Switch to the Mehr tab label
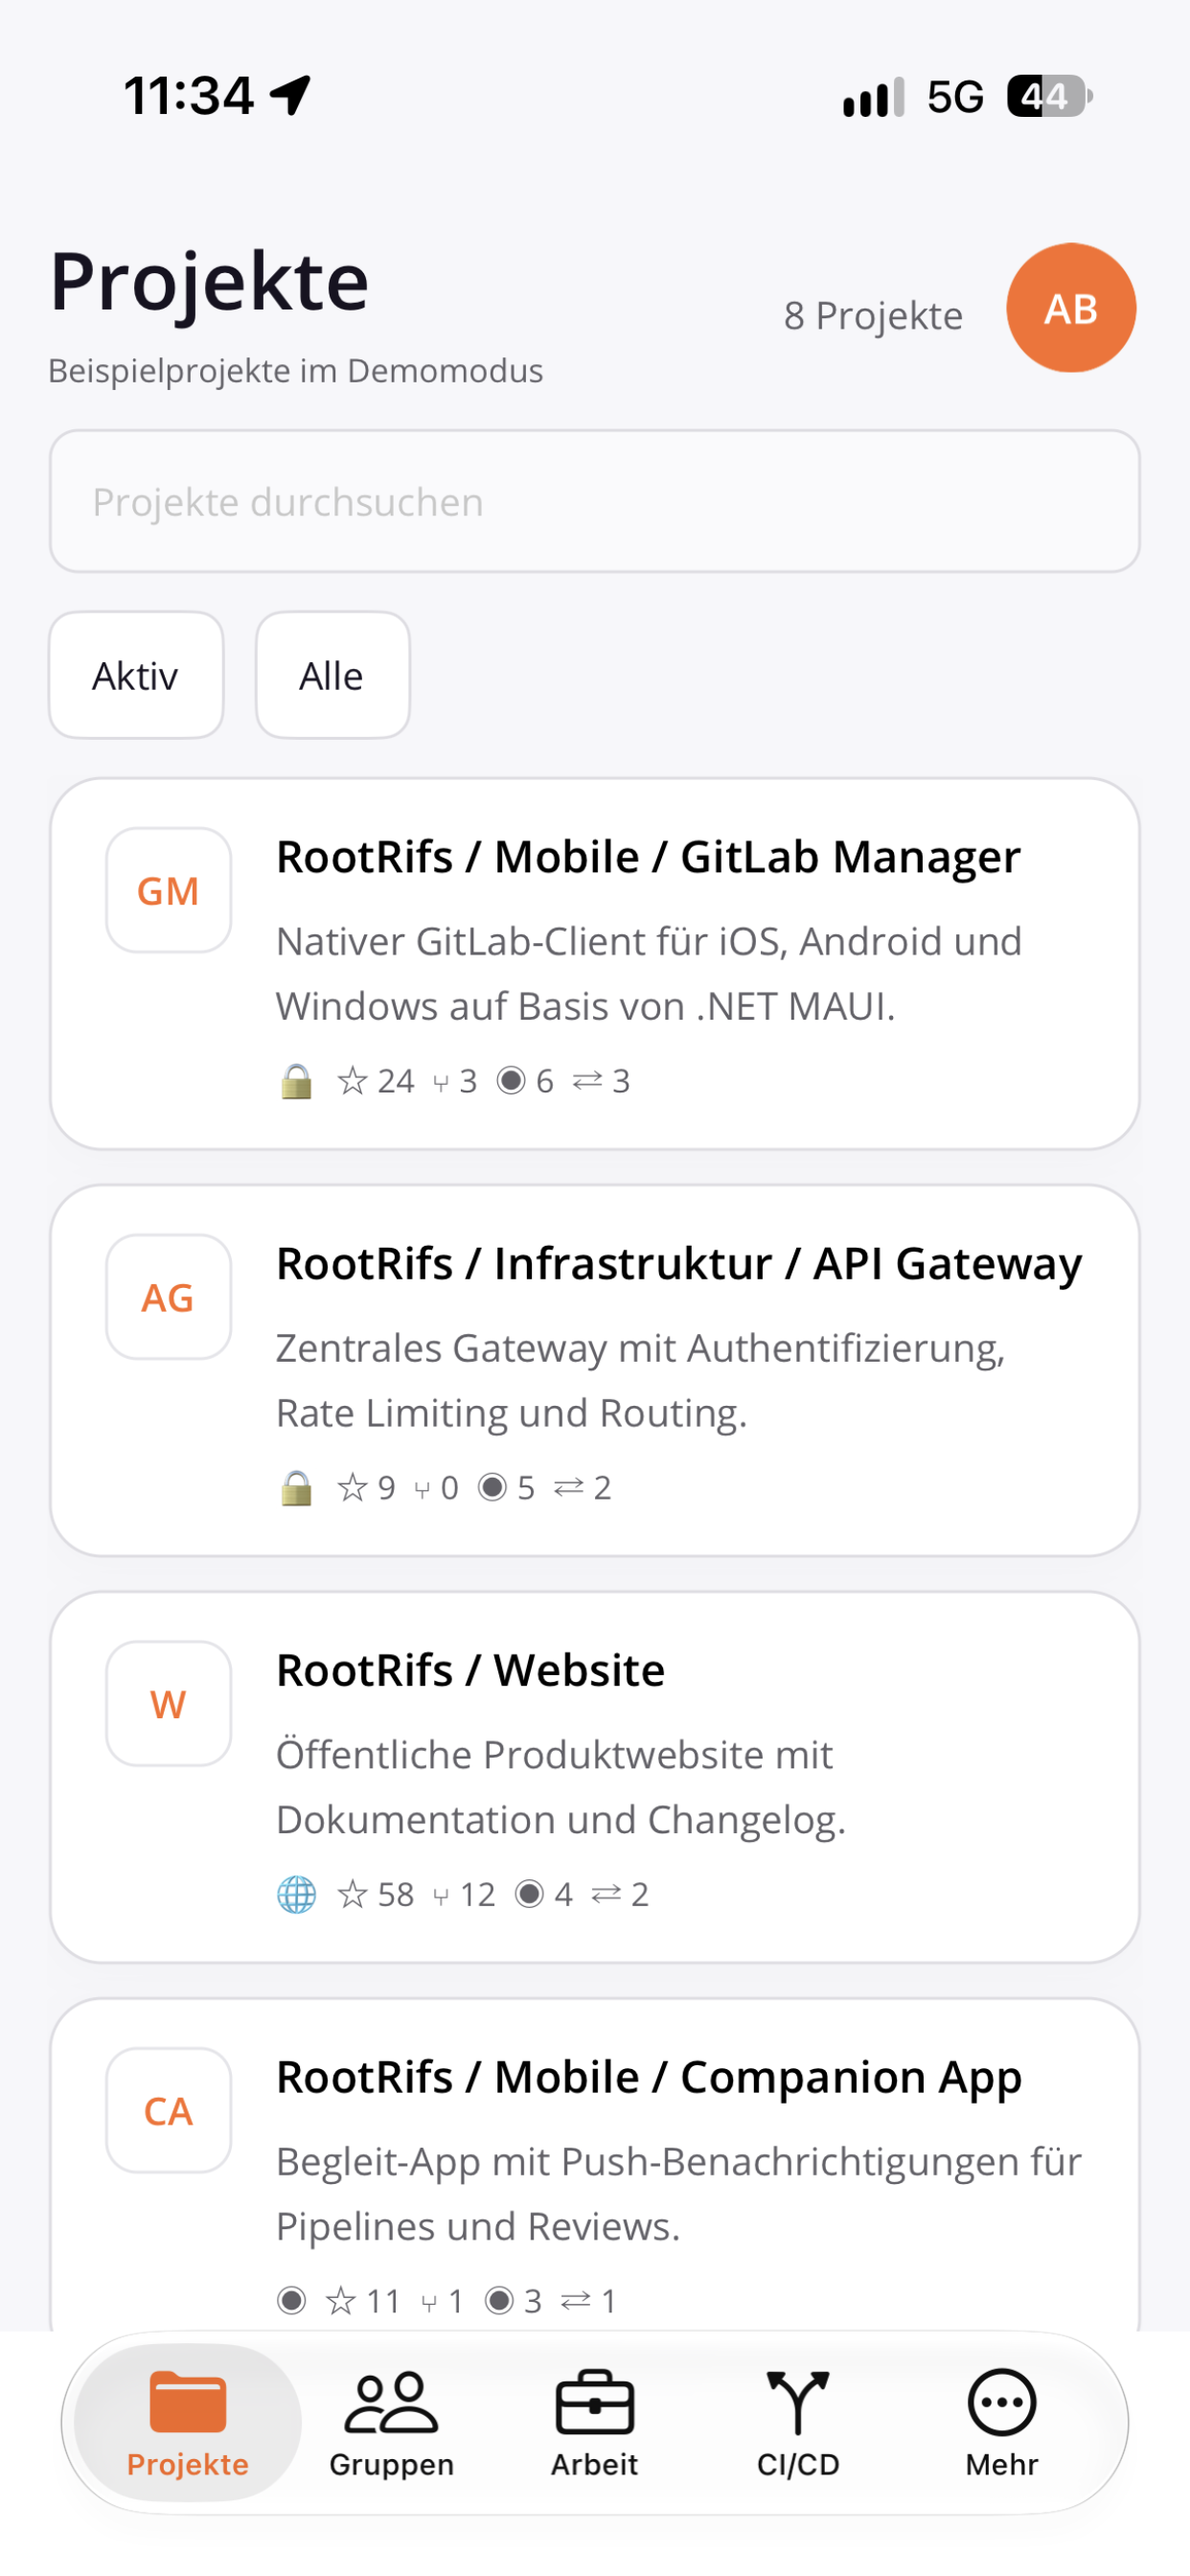Image resolution: width=1190 pixels, height=2576 pixels. coord(1001,2465)
